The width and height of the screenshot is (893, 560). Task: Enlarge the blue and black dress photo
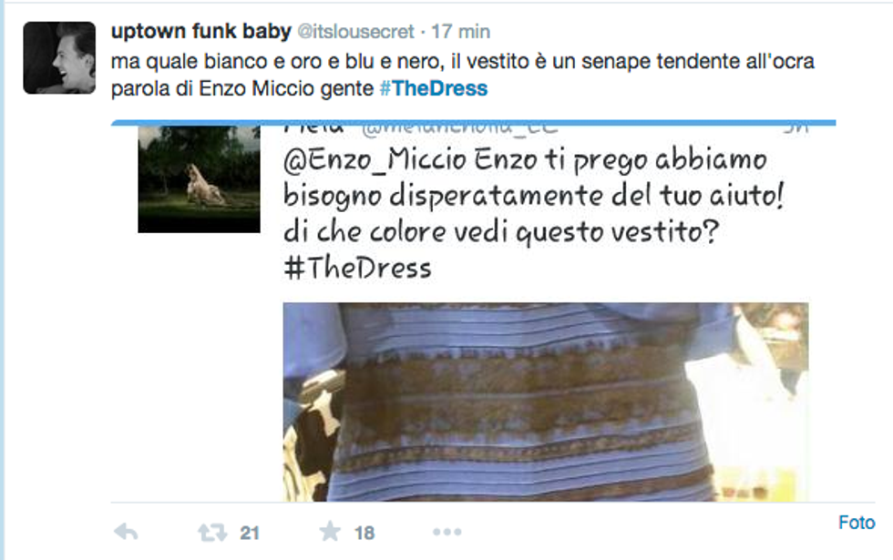click(x=546, y=402)
